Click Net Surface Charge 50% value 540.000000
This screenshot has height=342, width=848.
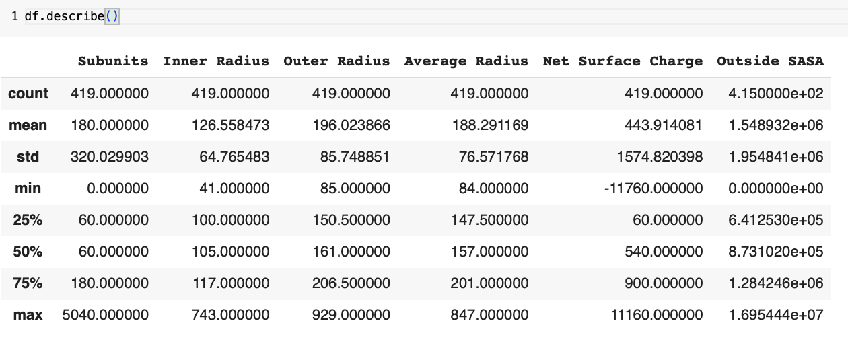tap(664, 252)
